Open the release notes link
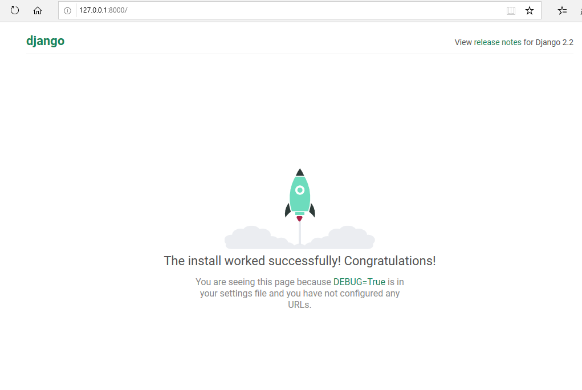582x390 pixels. [x=498, y=42]
